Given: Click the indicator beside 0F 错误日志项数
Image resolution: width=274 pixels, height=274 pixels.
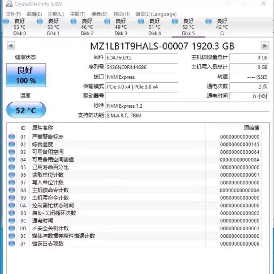Looking at the screenshot, I should 12,243.
